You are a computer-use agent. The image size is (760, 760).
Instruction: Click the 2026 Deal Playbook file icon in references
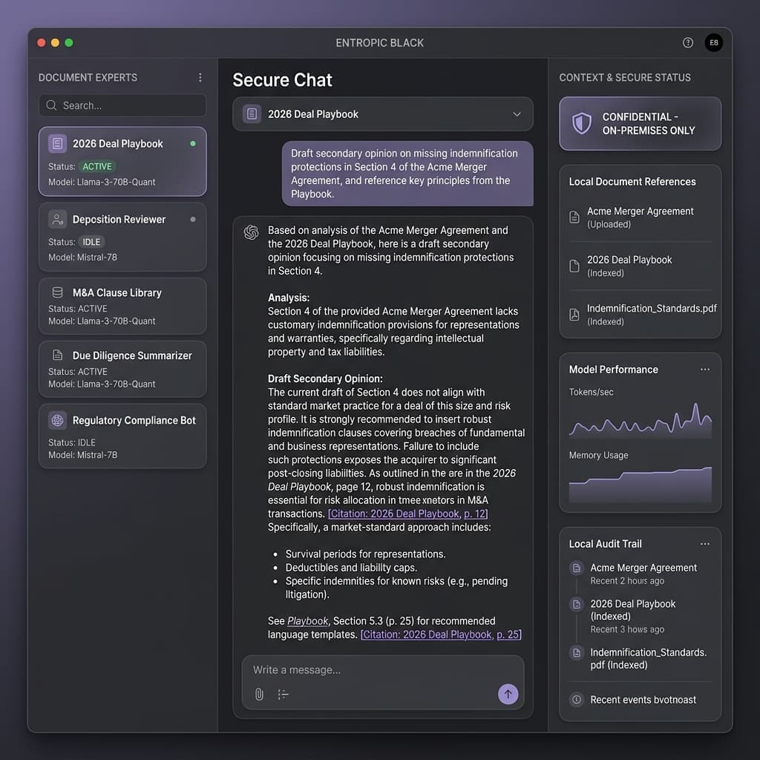(574, 266)
